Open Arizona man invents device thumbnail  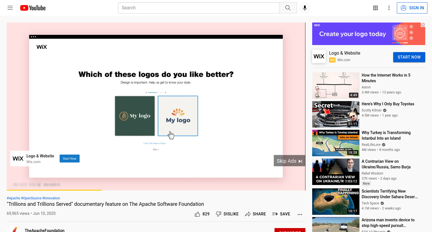(336, 224)
